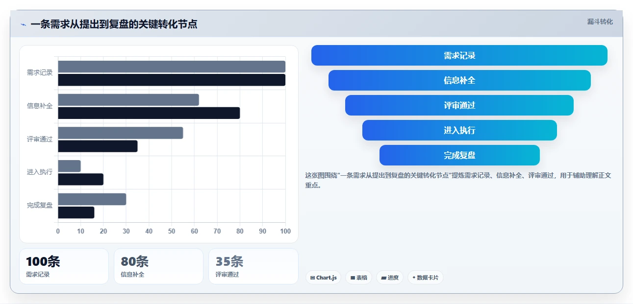This screenshot has width=633, height=304.
Task: Click the x-axis tick value 50
Action: 172,231
